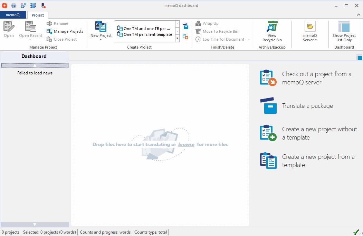Select the Project ribbon tab
This screenshot has height=236, width=363.
pyautogui.click(x=38, y=15)
